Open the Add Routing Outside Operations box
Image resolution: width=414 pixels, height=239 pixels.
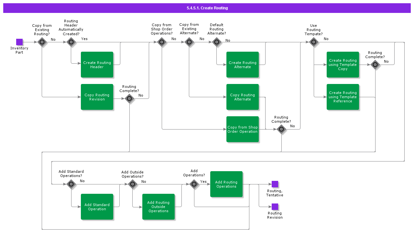[158, 207]
